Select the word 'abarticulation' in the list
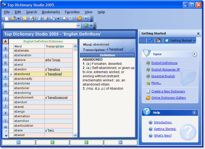Image resolution: width=205 pixels, height=149 pixels. [29, 126]
